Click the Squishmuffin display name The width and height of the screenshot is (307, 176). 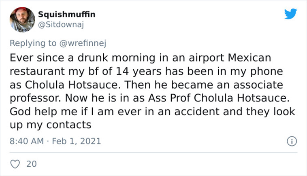66,14
